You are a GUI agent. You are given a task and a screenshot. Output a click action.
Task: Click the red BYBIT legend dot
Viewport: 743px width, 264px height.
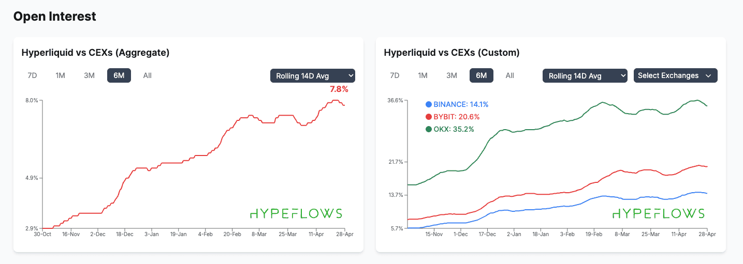(x=429, y=117)
